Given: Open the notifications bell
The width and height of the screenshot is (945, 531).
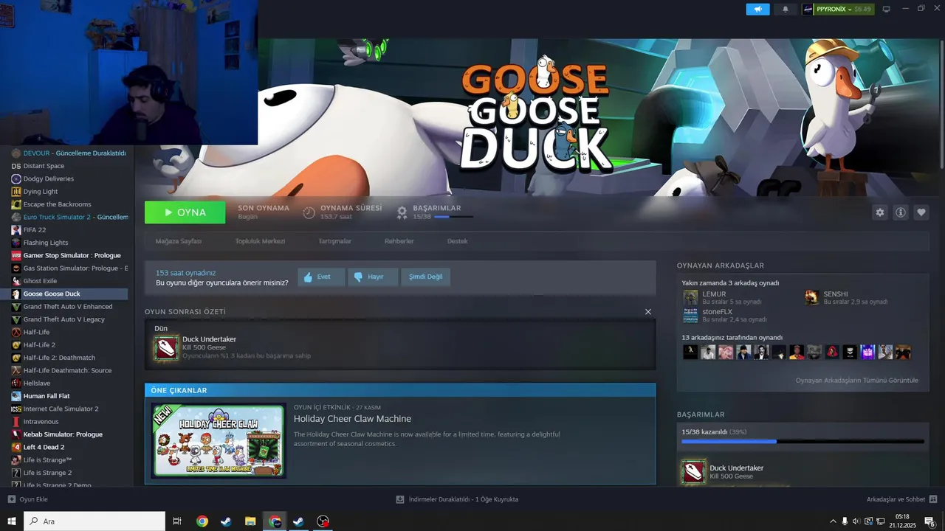Looking at the screenshot, I should 785,10.
